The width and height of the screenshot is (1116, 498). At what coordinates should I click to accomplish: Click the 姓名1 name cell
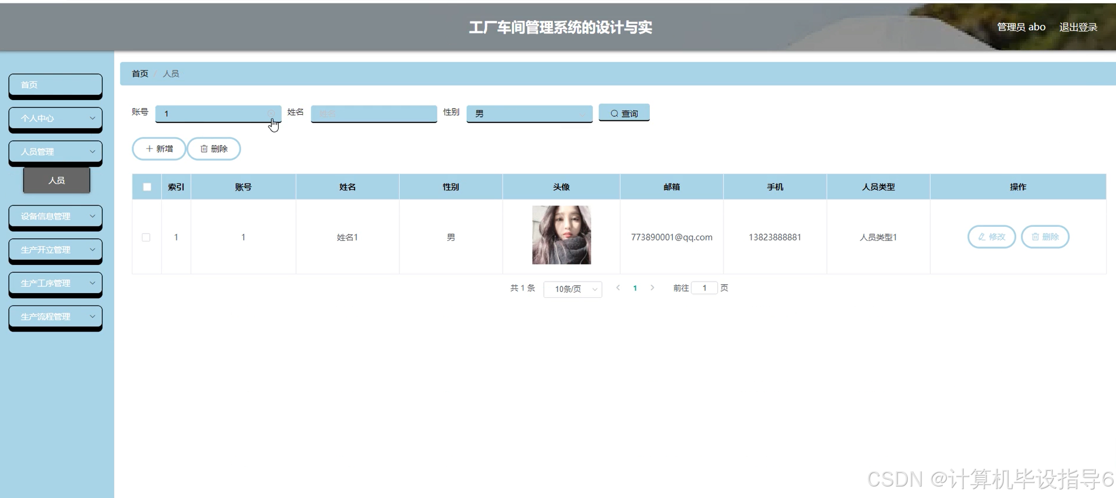coord(347,237)
